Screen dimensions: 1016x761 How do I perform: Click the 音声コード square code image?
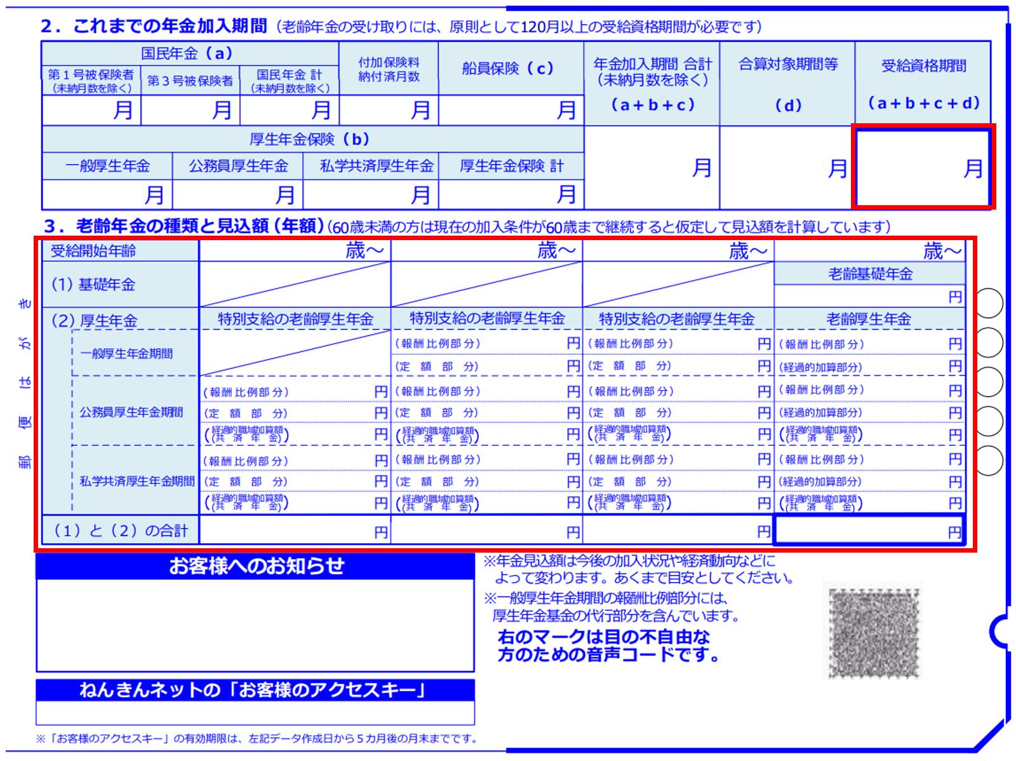(874, 631)
